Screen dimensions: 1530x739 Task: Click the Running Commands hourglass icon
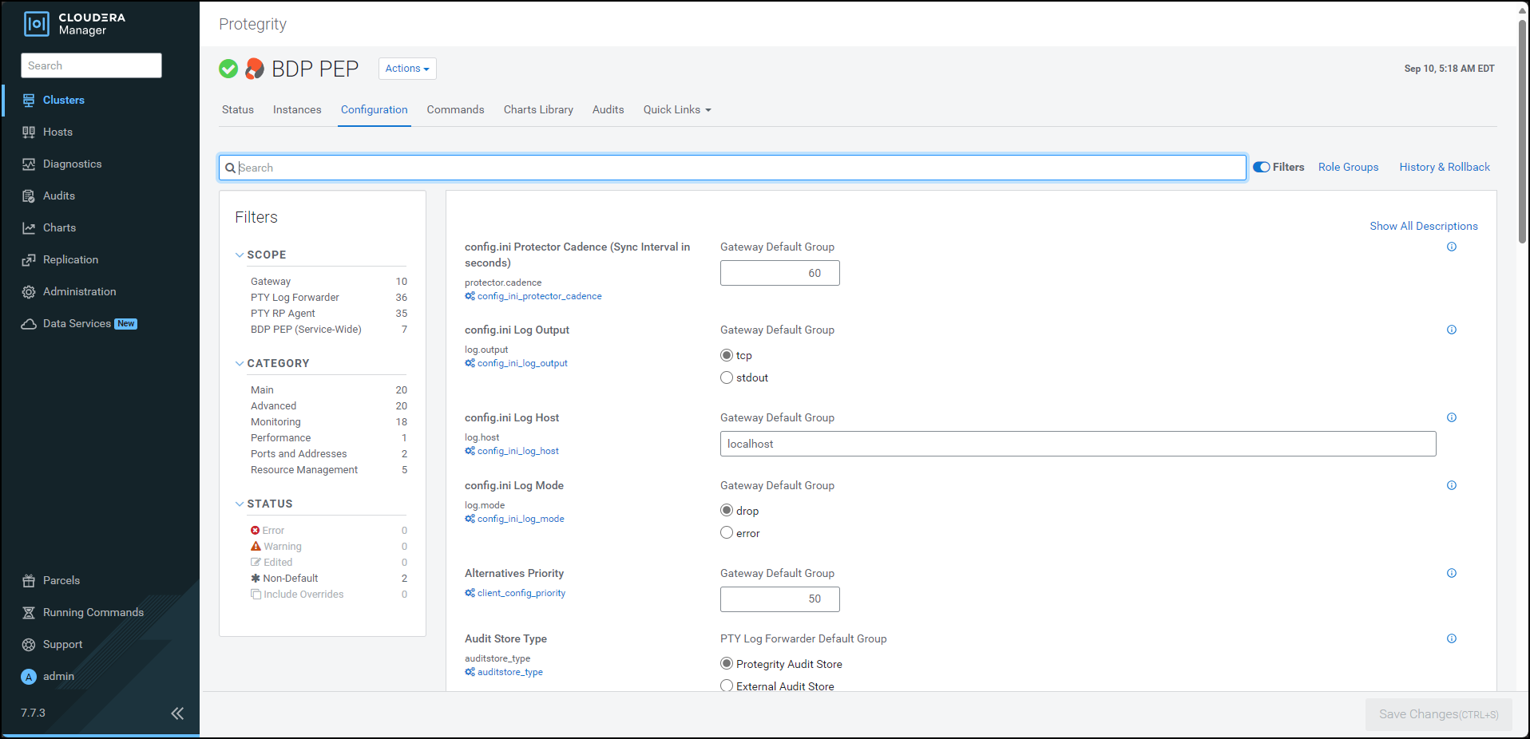coord(29,613)
